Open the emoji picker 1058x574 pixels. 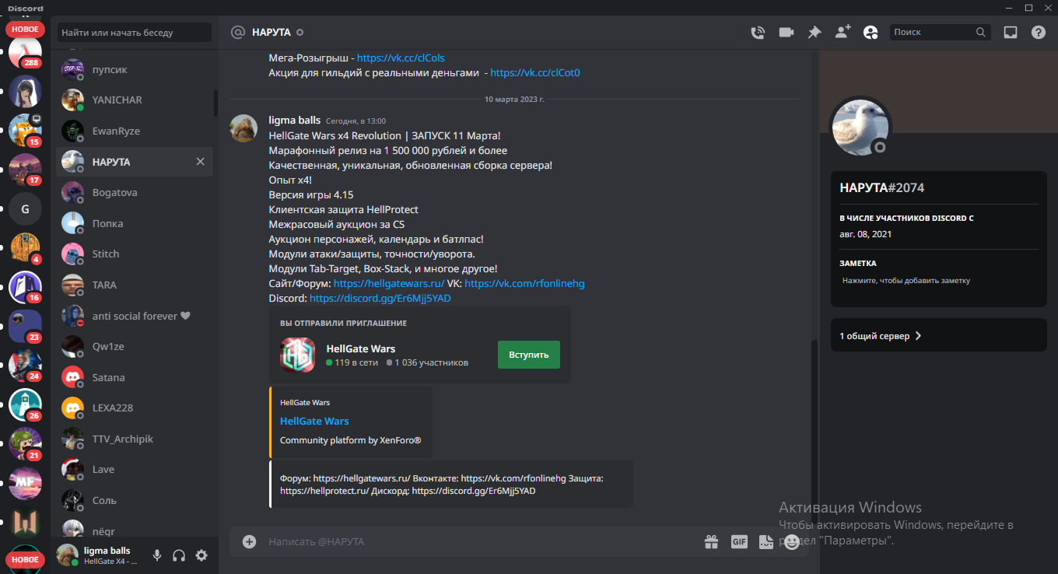pyautogui.click(x=792, y=541)
